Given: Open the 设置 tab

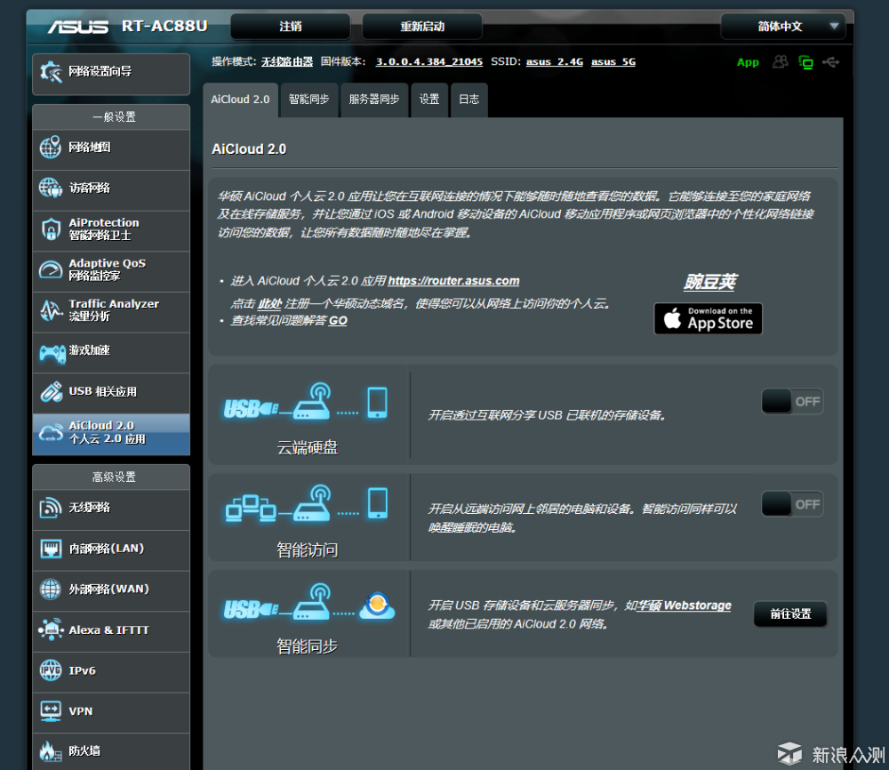Looking at the screenshot, I should (x=429, y=100).
